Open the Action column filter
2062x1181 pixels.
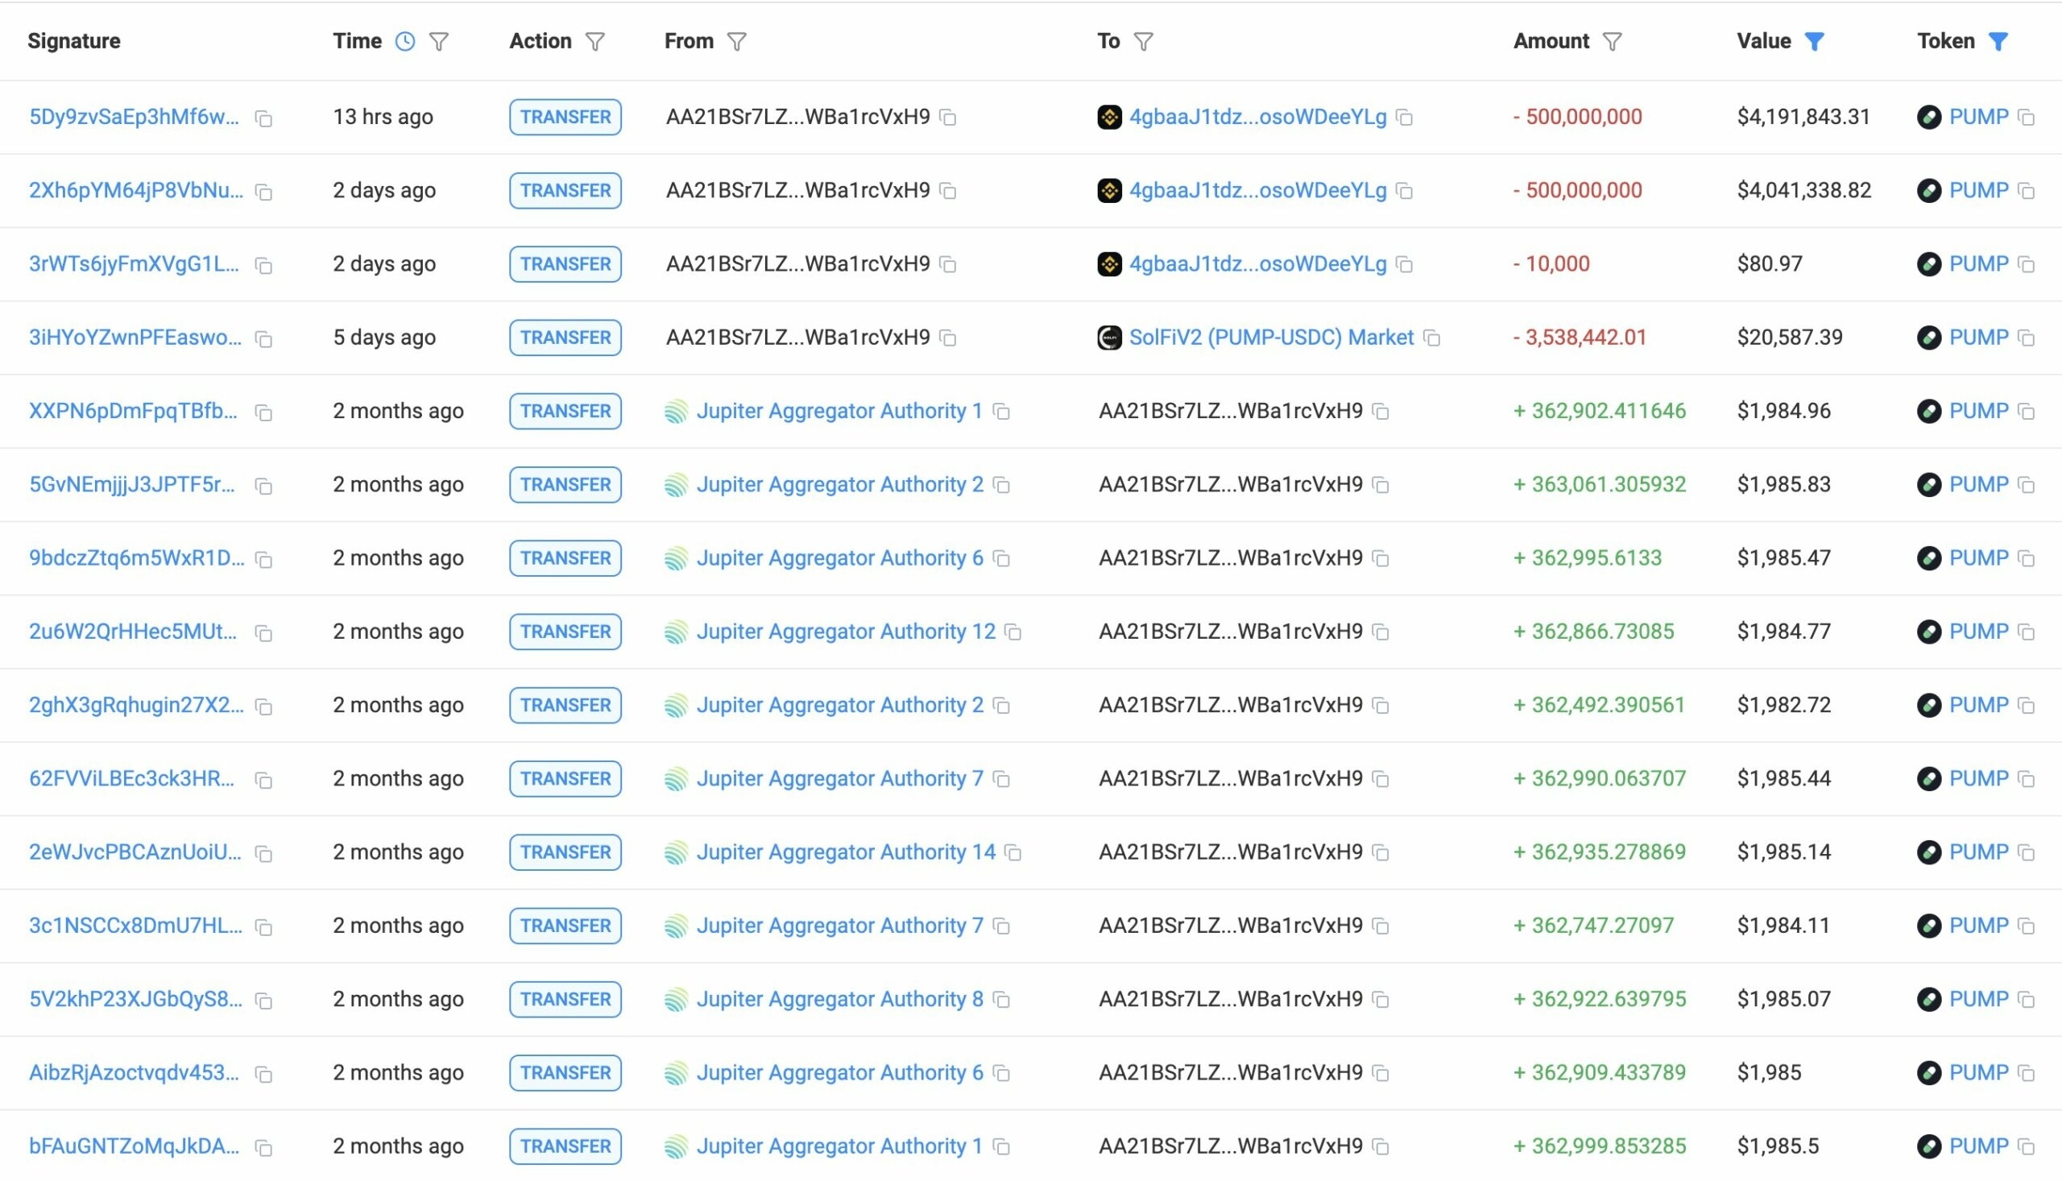pos(595,41)
